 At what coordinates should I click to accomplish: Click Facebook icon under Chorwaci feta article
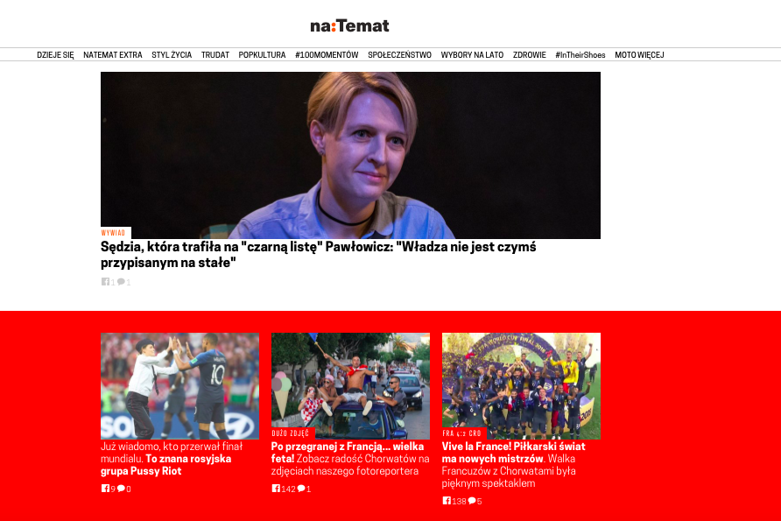click(276, 489)
